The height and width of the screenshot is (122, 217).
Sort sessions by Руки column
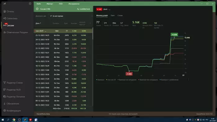pos(66,23)
